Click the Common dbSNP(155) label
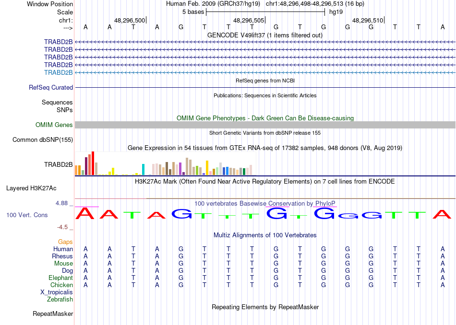This screenshot has height=325, width=456. point(42,139)
